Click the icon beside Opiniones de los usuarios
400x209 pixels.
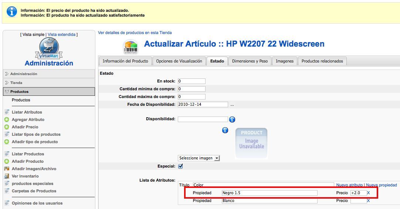click(7, 203)
